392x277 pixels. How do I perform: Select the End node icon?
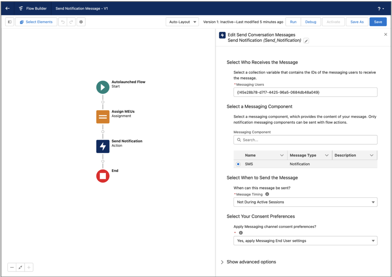point(103,176)
